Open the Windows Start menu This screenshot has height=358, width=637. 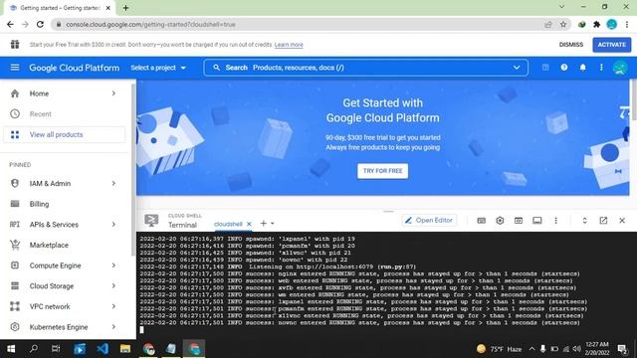[11, 349]
